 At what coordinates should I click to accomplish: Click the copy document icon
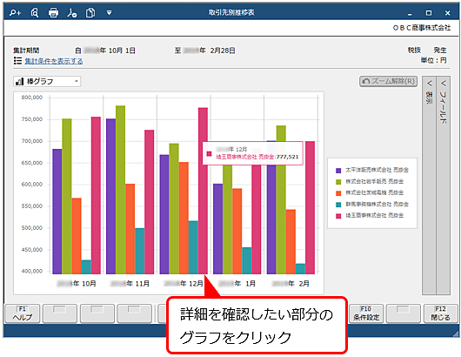click(x=90, y=13)
